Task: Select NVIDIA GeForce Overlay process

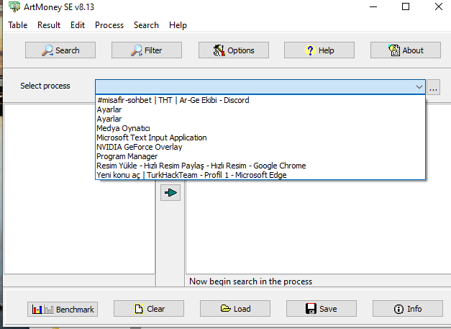Action: click(260, 147)
